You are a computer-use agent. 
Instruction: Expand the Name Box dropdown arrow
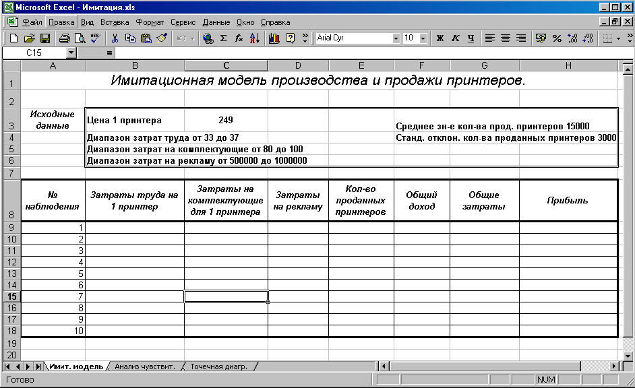[x=71, y=53]
